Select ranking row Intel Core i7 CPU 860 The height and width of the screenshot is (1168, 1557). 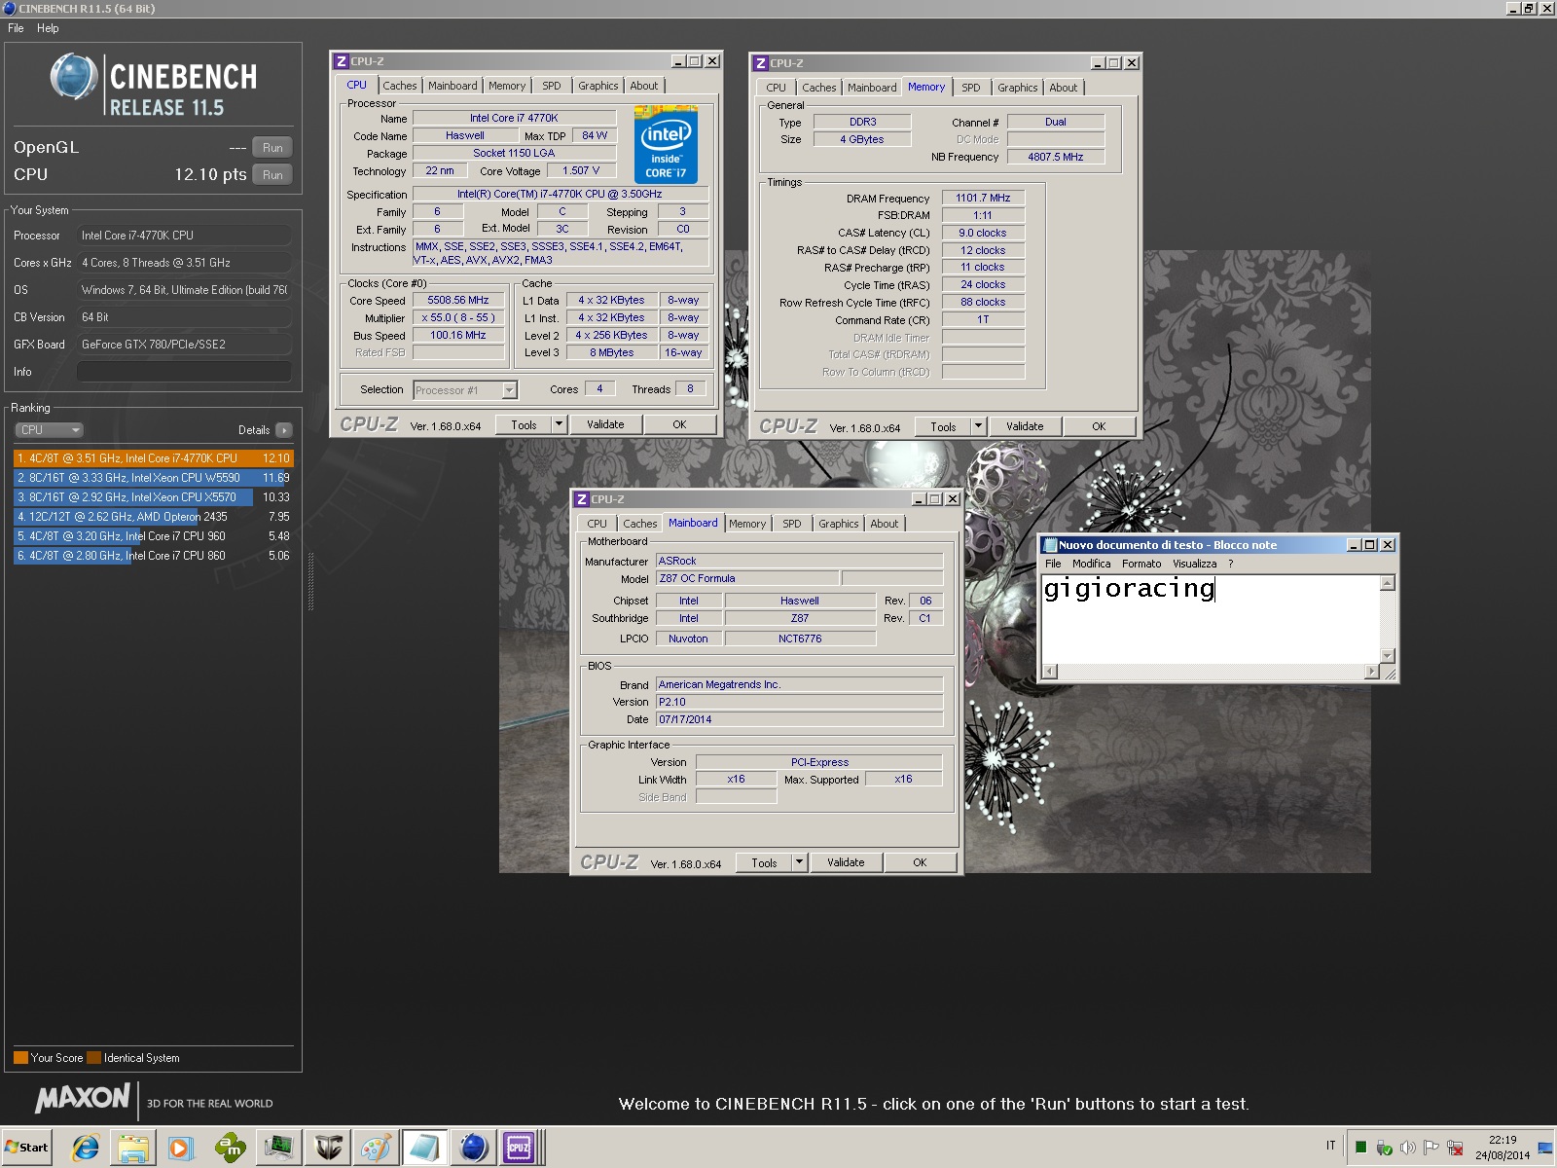click(153, 556)
